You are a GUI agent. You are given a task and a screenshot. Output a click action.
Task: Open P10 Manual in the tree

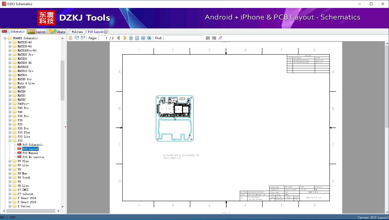pyautogui.click(x=30, y=153)
